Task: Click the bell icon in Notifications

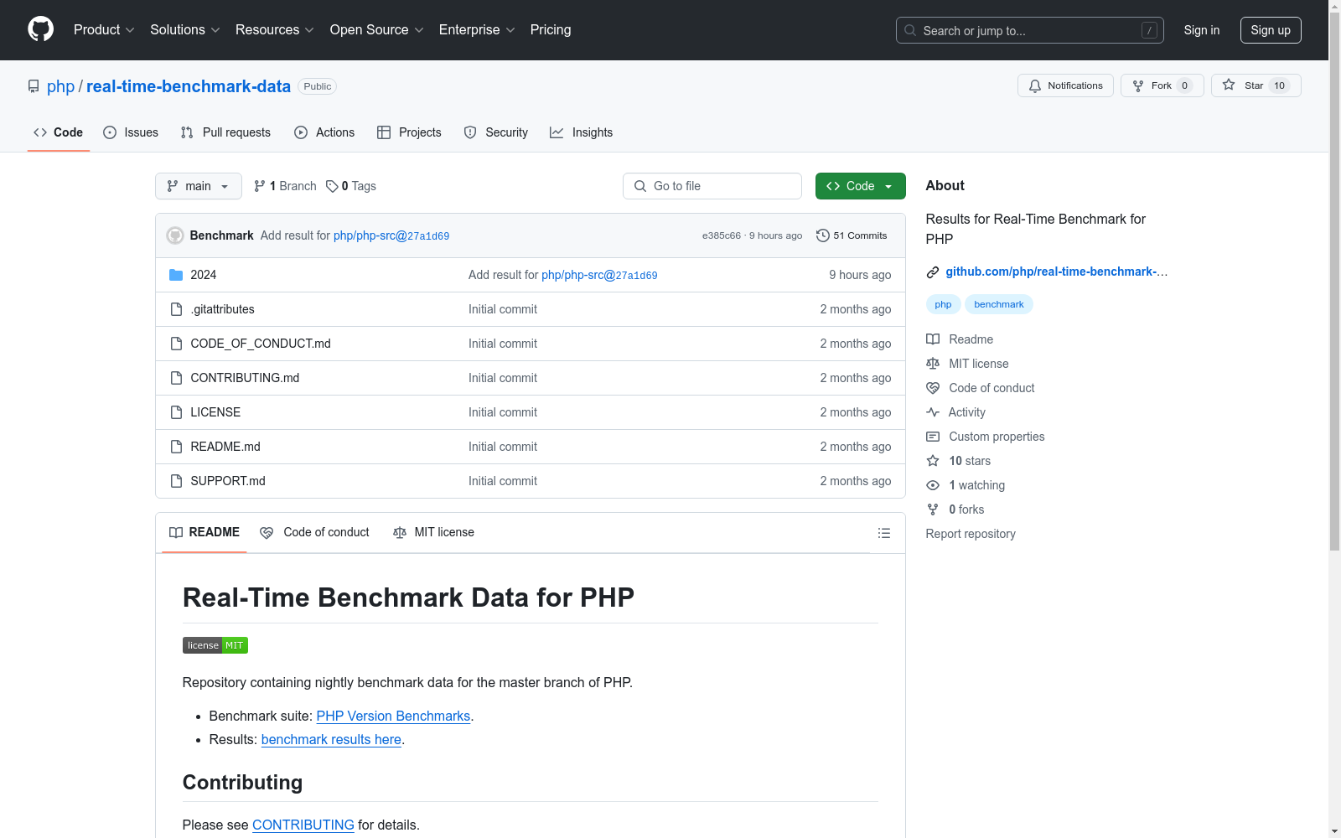Action: pyautogui.click(x=1035, y=85)
